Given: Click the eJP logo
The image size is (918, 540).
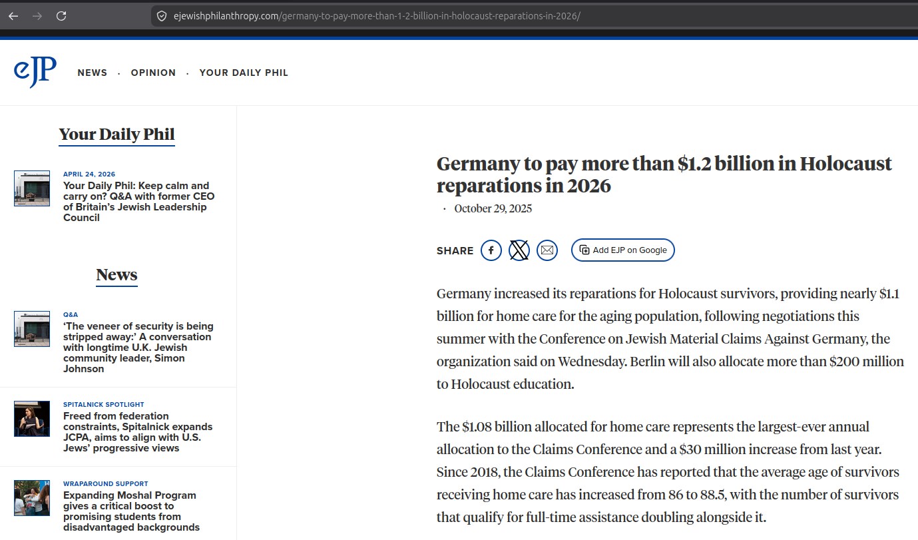Looking at the screenshot, I should pos(35,73).
